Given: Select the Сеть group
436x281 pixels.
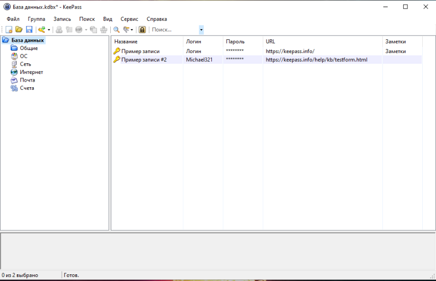Looking at the screenshot, I should [26, 64].
